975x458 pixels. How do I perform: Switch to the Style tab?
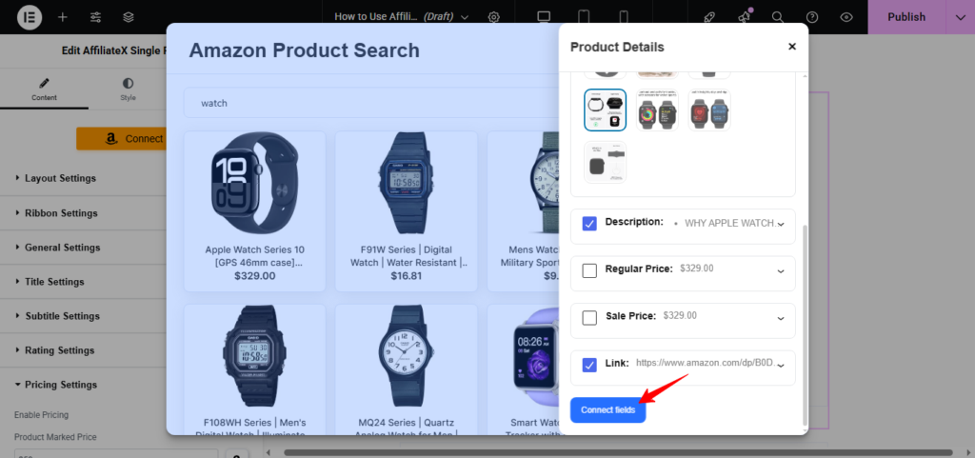point(129,90)
